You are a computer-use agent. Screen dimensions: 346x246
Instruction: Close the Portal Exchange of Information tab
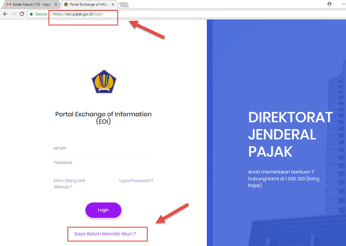pyautogui.click(x=113, y=4)
